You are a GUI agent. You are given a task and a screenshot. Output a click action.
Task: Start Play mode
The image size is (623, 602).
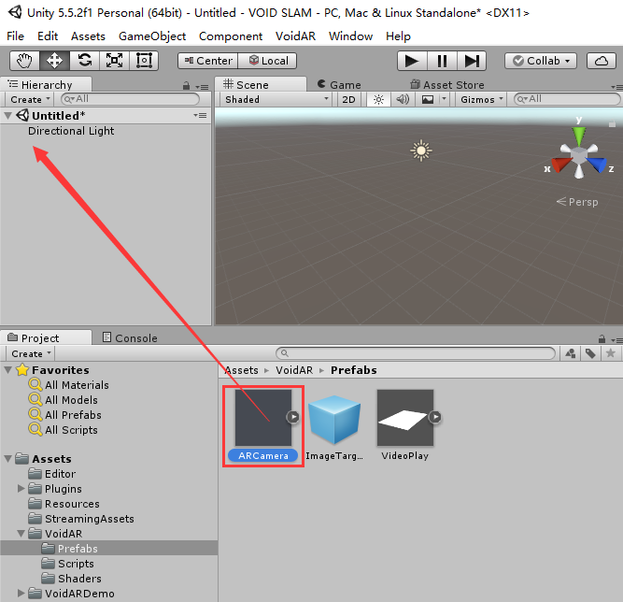pos(412,62)
